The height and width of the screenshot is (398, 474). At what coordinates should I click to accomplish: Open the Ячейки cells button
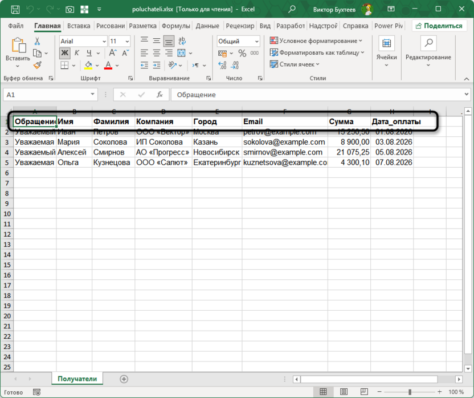pyautogui.click(x=386, y=52)
